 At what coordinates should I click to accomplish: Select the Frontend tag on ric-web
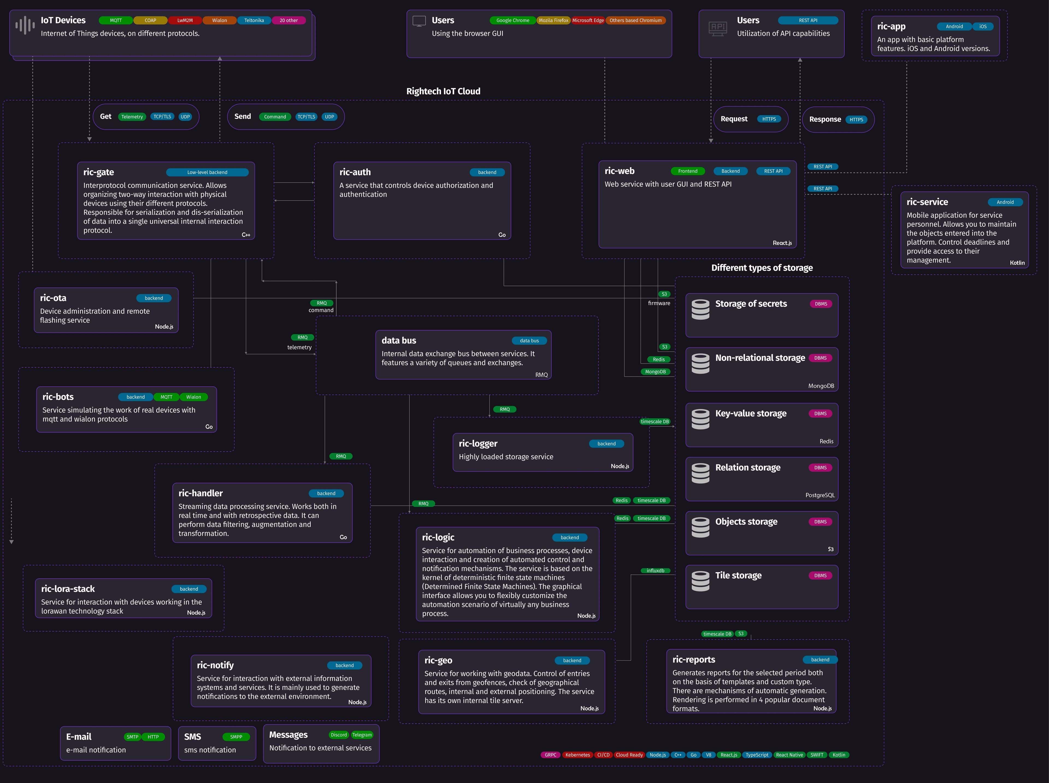pos(687,171)
